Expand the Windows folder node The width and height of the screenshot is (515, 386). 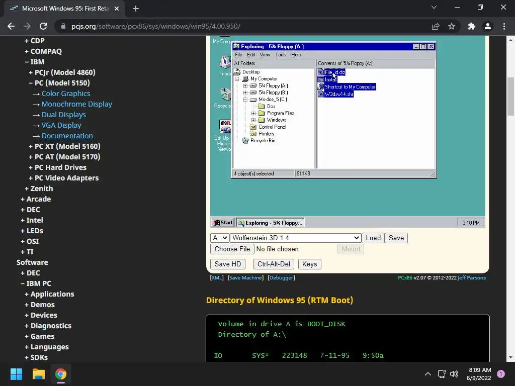253,120
